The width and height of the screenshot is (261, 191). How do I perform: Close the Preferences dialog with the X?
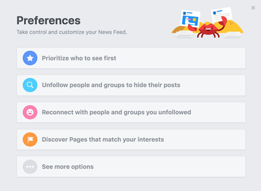coord(253,8)
